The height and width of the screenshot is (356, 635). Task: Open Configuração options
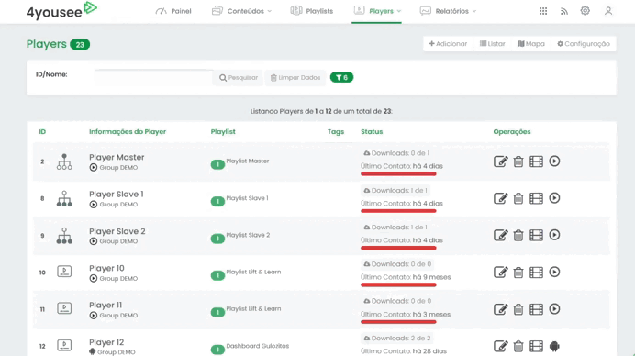(x=584, y=44)
